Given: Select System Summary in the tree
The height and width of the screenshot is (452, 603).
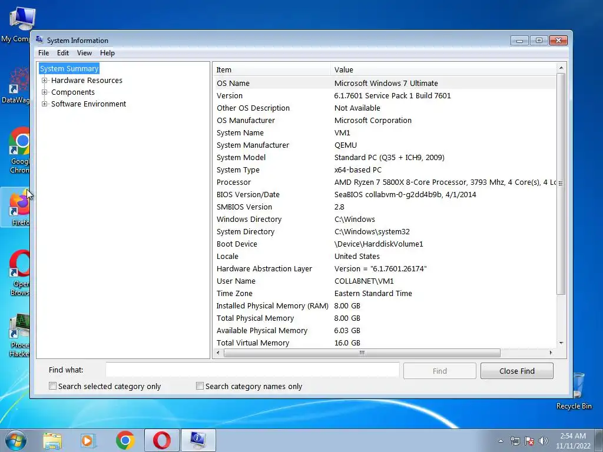Looking at the screenshot, I should coord(69,68).
